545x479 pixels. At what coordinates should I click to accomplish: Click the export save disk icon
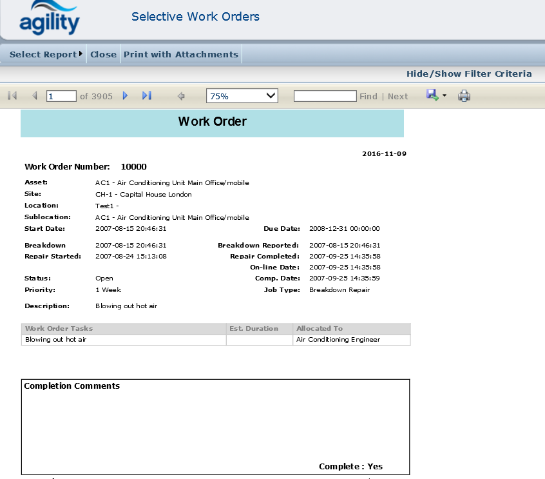tap(432, 95)
